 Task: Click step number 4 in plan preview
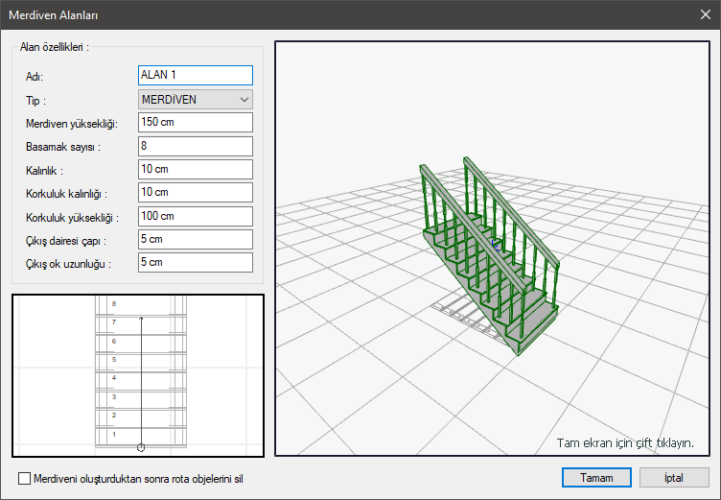pos(114,378)
